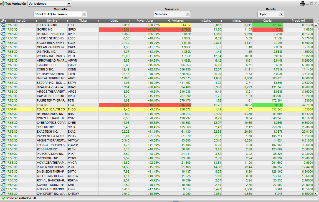This screenshot has width=319, height=202.
Task: Select the REPROS THERAPEU name cell
Action: click(52, 34)
